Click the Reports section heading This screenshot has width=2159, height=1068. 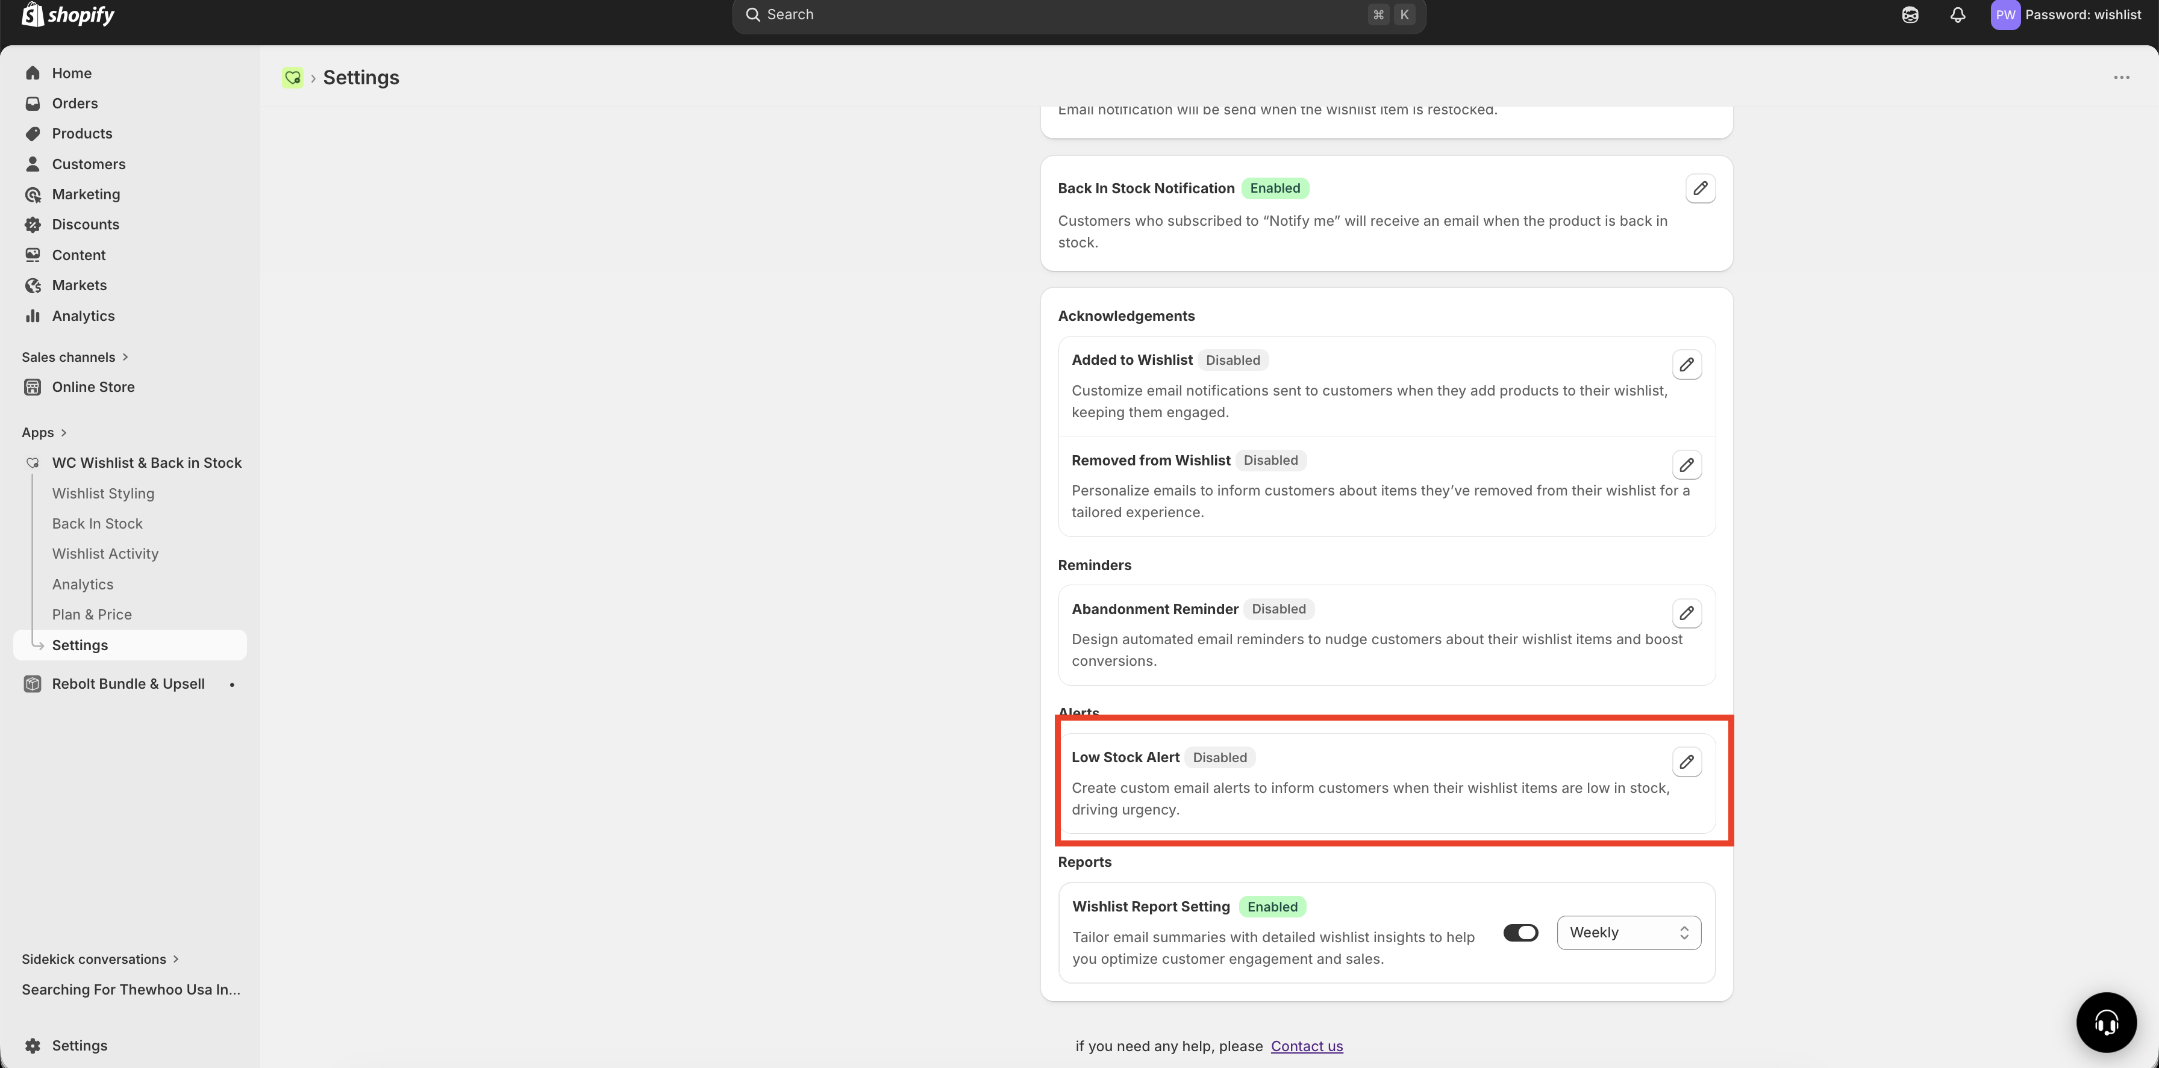(x=1084, y=862)
